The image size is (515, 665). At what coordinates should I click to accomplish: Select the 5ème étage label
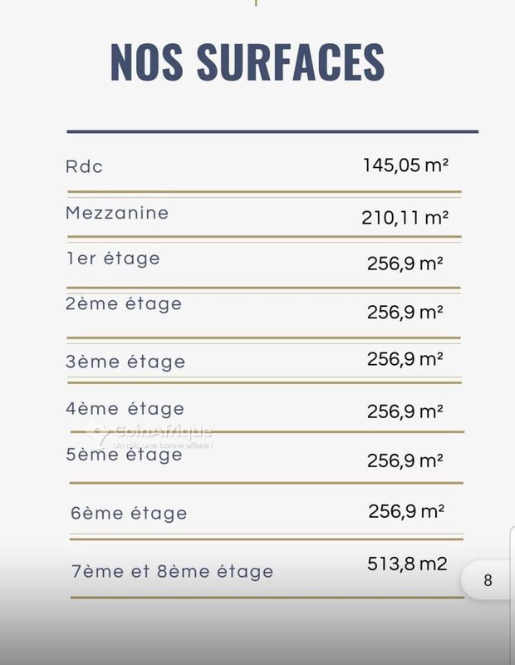(124, 455)
